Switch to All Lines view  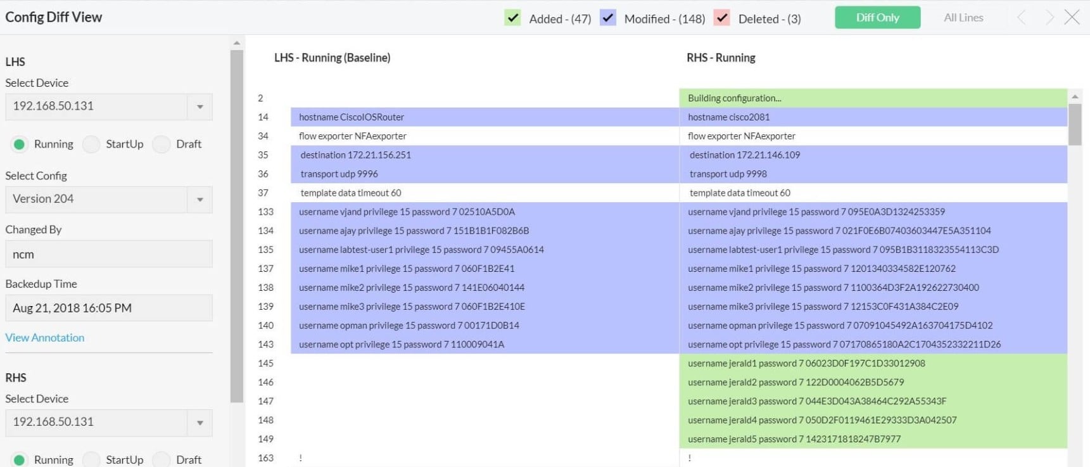(963, 18)
